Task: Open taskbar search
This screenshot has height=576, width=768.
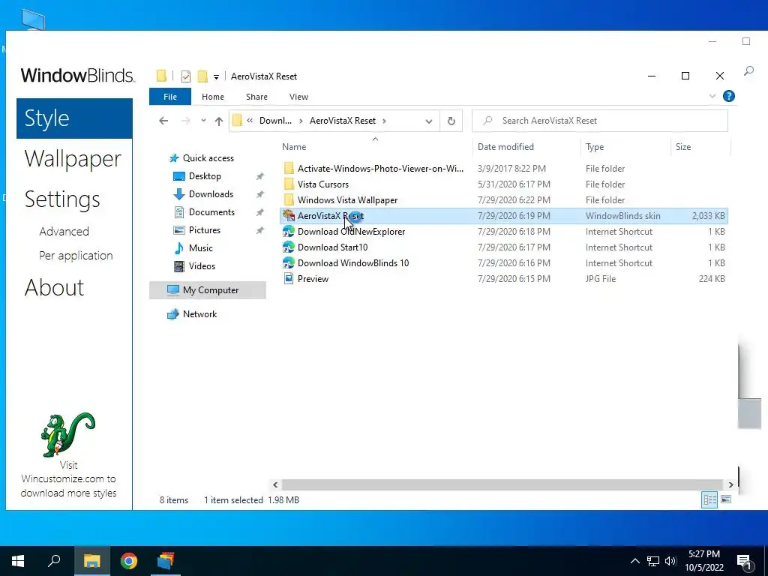Action: [x=54, y=561]
